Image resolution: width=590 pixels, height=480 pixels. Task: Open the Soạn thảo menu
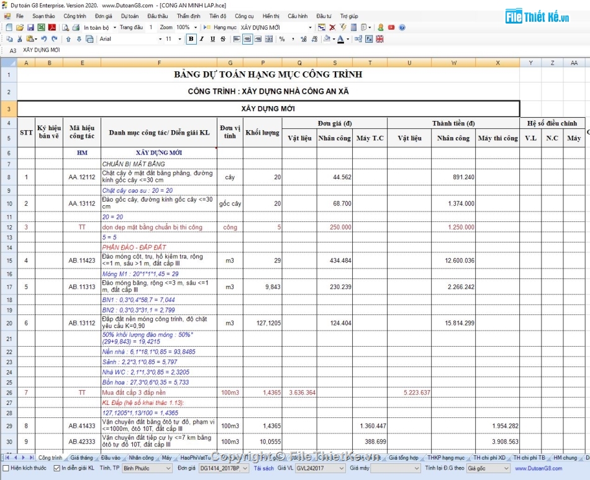(x=43, y=16)
